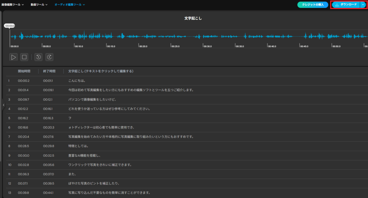This screenshot has width=368, height=198.
Task: Click end time 00:35.6 in row 10
Action: click(x=48, y=165)
